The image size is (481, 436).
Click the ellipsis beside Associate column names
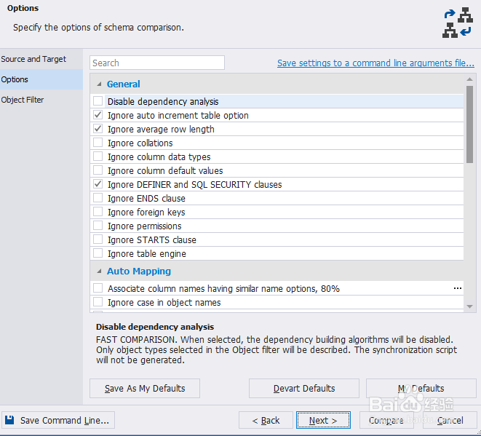(458, 288)
